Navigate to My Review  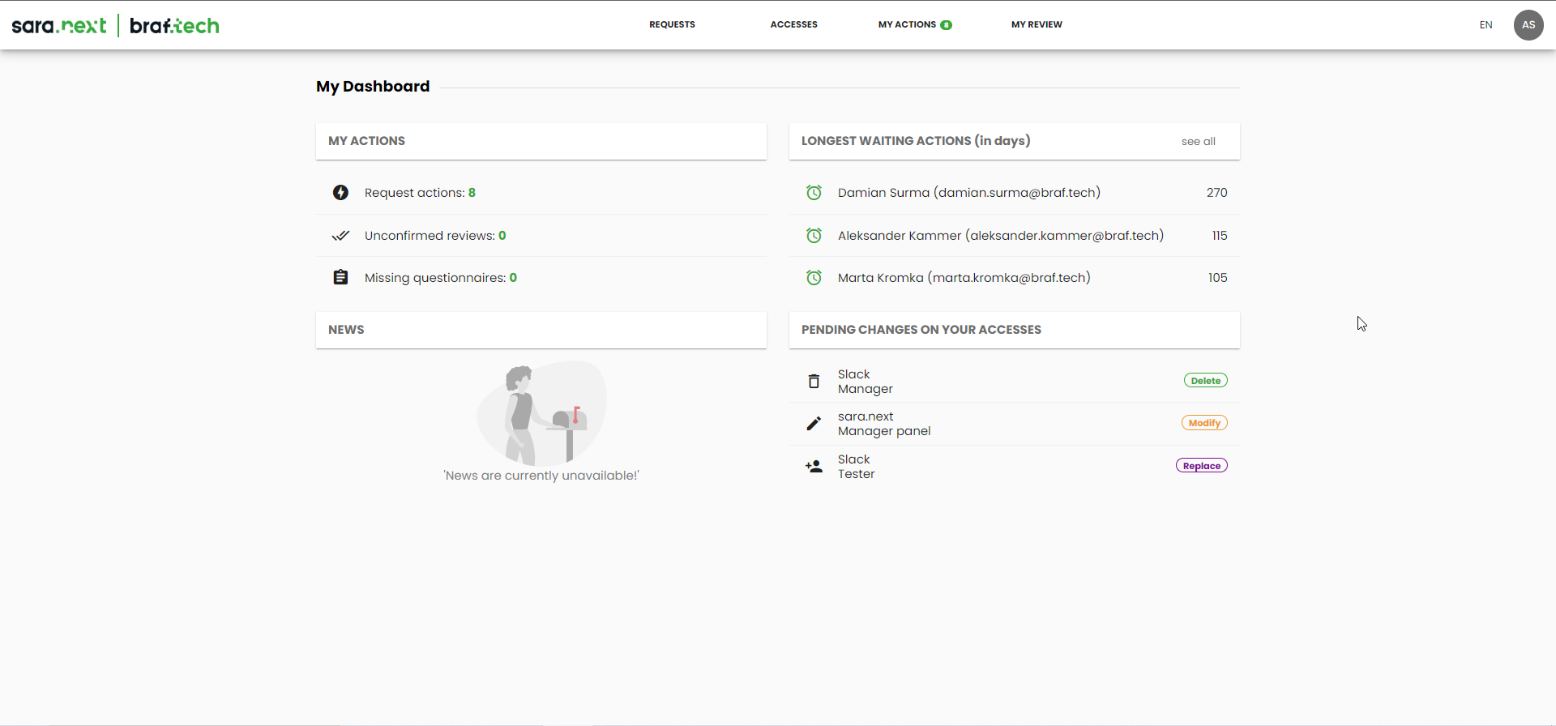pos(1037,25)
